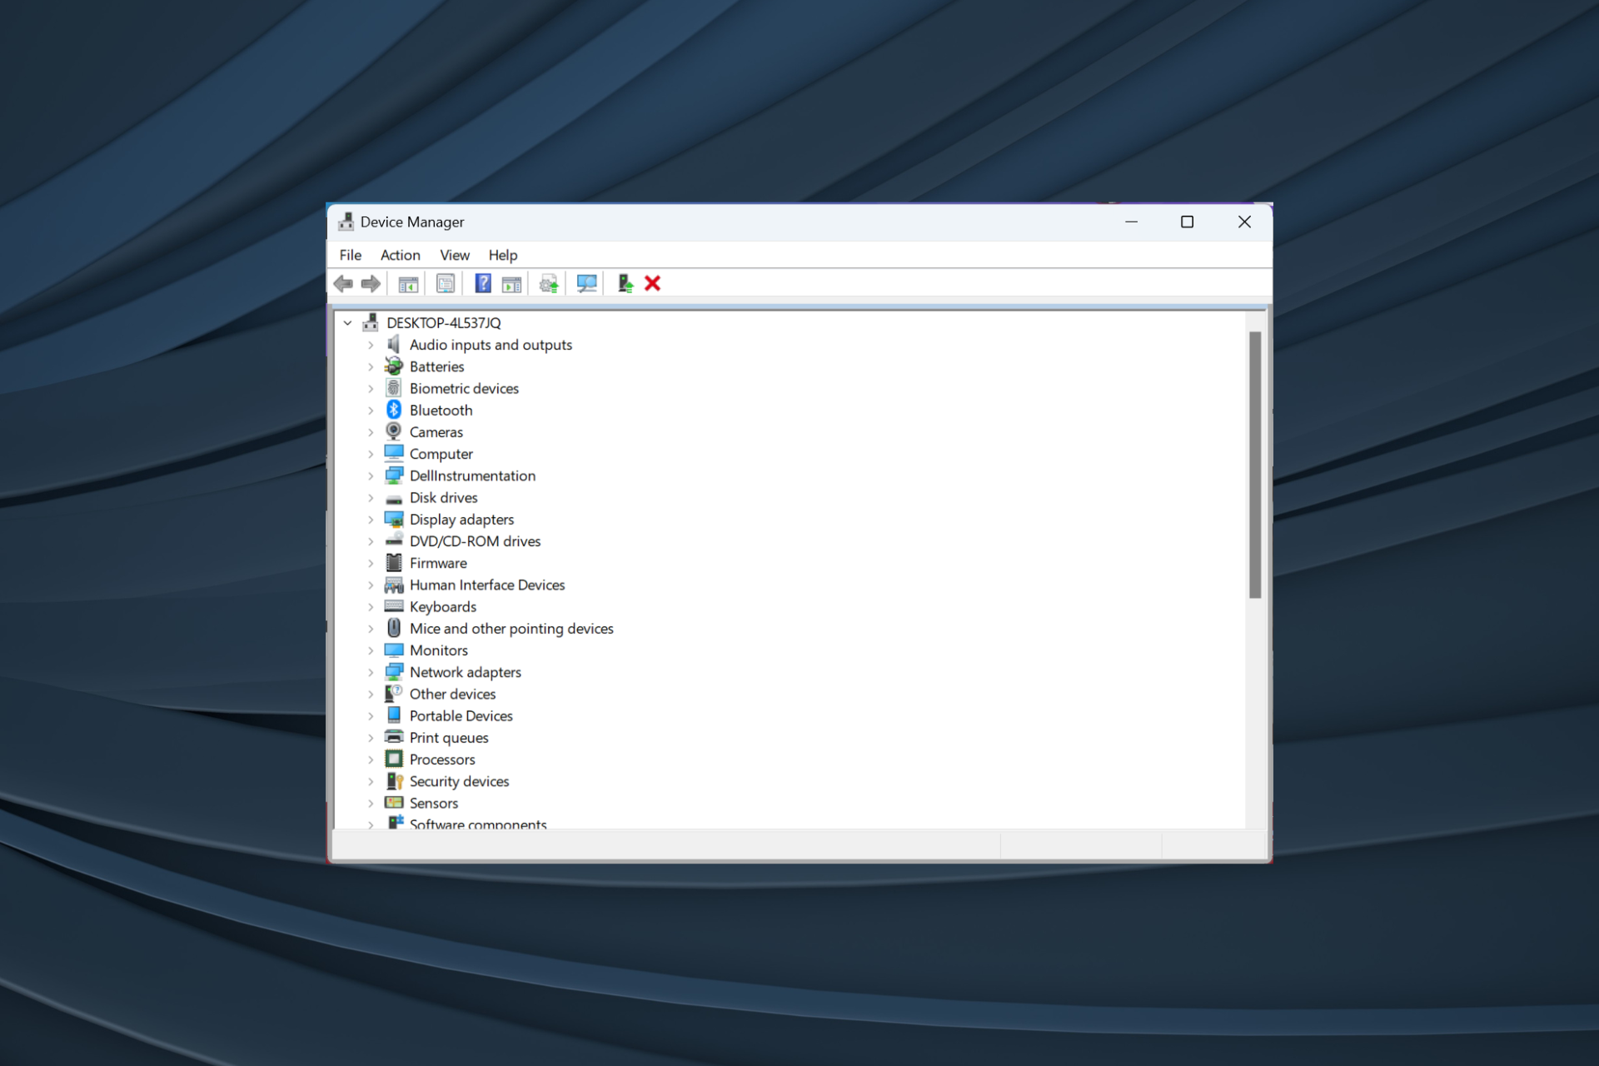
Task: Click the Properties toolbar icon
Action: pyautogui.click(x=446, y=284)
